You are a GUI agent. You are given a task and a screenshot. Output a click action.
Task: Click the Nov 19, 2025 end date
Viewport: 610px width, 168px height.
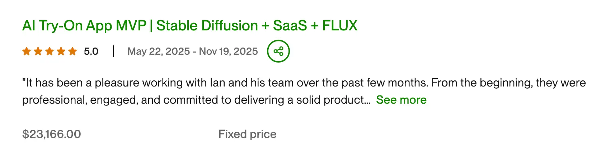(x=229, y=51)
